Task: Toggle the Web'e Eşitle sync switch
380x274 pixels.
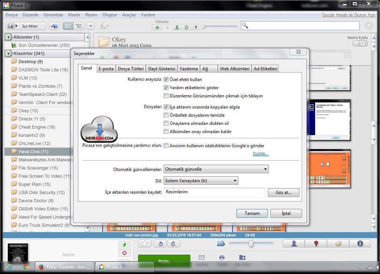Action: [x=360, y=43]
